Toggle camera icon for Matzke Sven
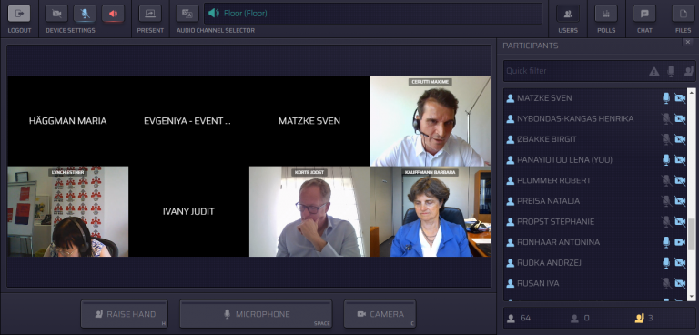The image size is (699, 335). pyautogui.click(x=680, y=98)
